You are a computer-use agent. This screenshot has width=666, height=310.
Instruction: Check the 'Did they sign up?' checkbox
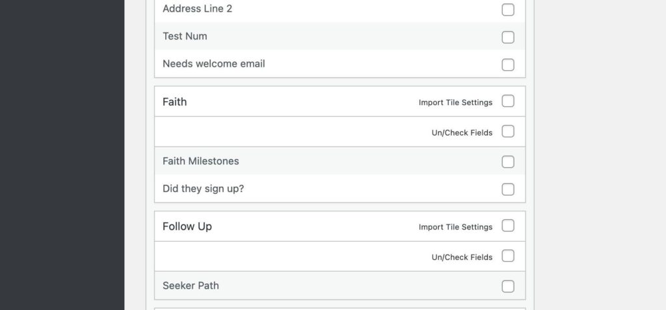point(508,189)
